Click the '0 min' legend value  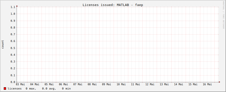[66, 88]
